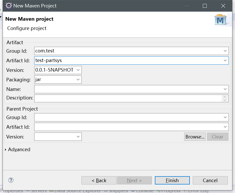Click the help question mark icon
This screenshot has height=193, width=235.
[11, 180]
